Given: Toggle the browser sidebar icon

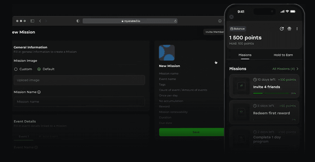Looking at the screenshot, I should pyautogui.click(x=32, y=21).
